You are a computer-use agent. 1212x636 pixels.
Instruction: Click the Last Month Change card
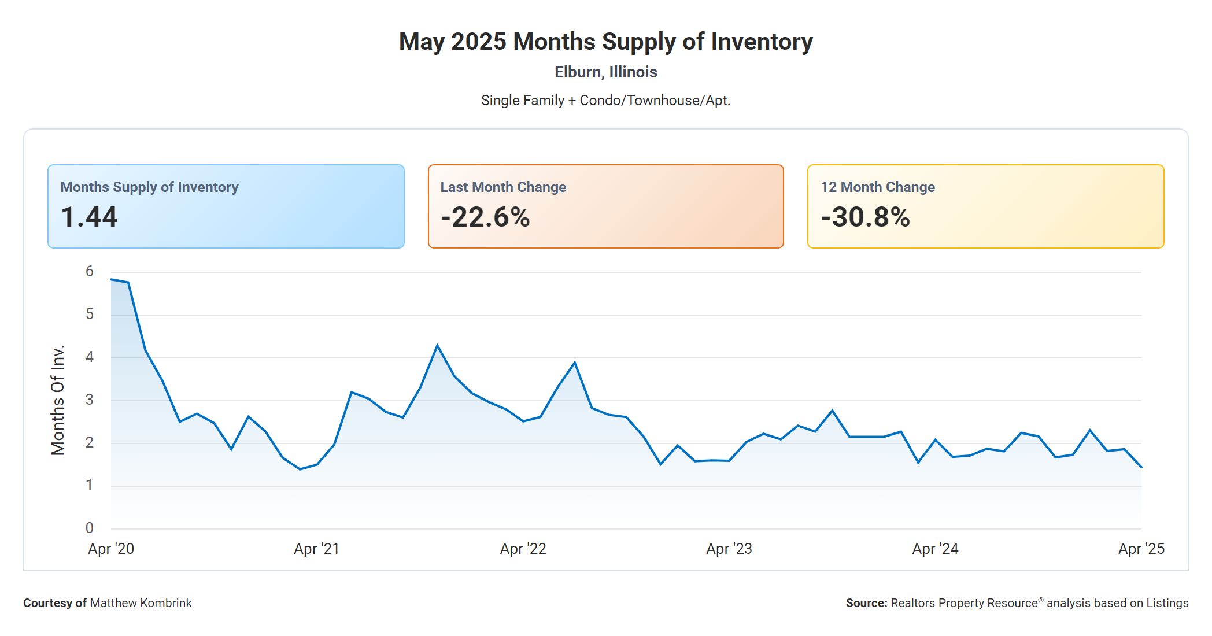tap(605, 206)
